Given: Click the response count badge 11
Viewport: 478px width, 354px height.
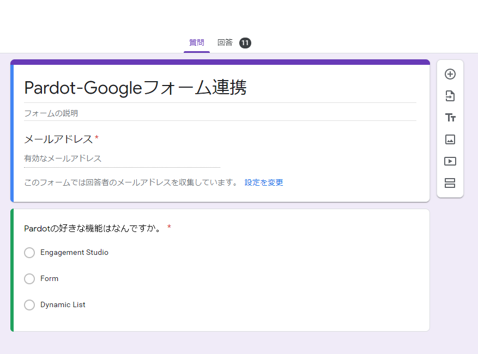Looking at the screenshot, I should point(245,42).
